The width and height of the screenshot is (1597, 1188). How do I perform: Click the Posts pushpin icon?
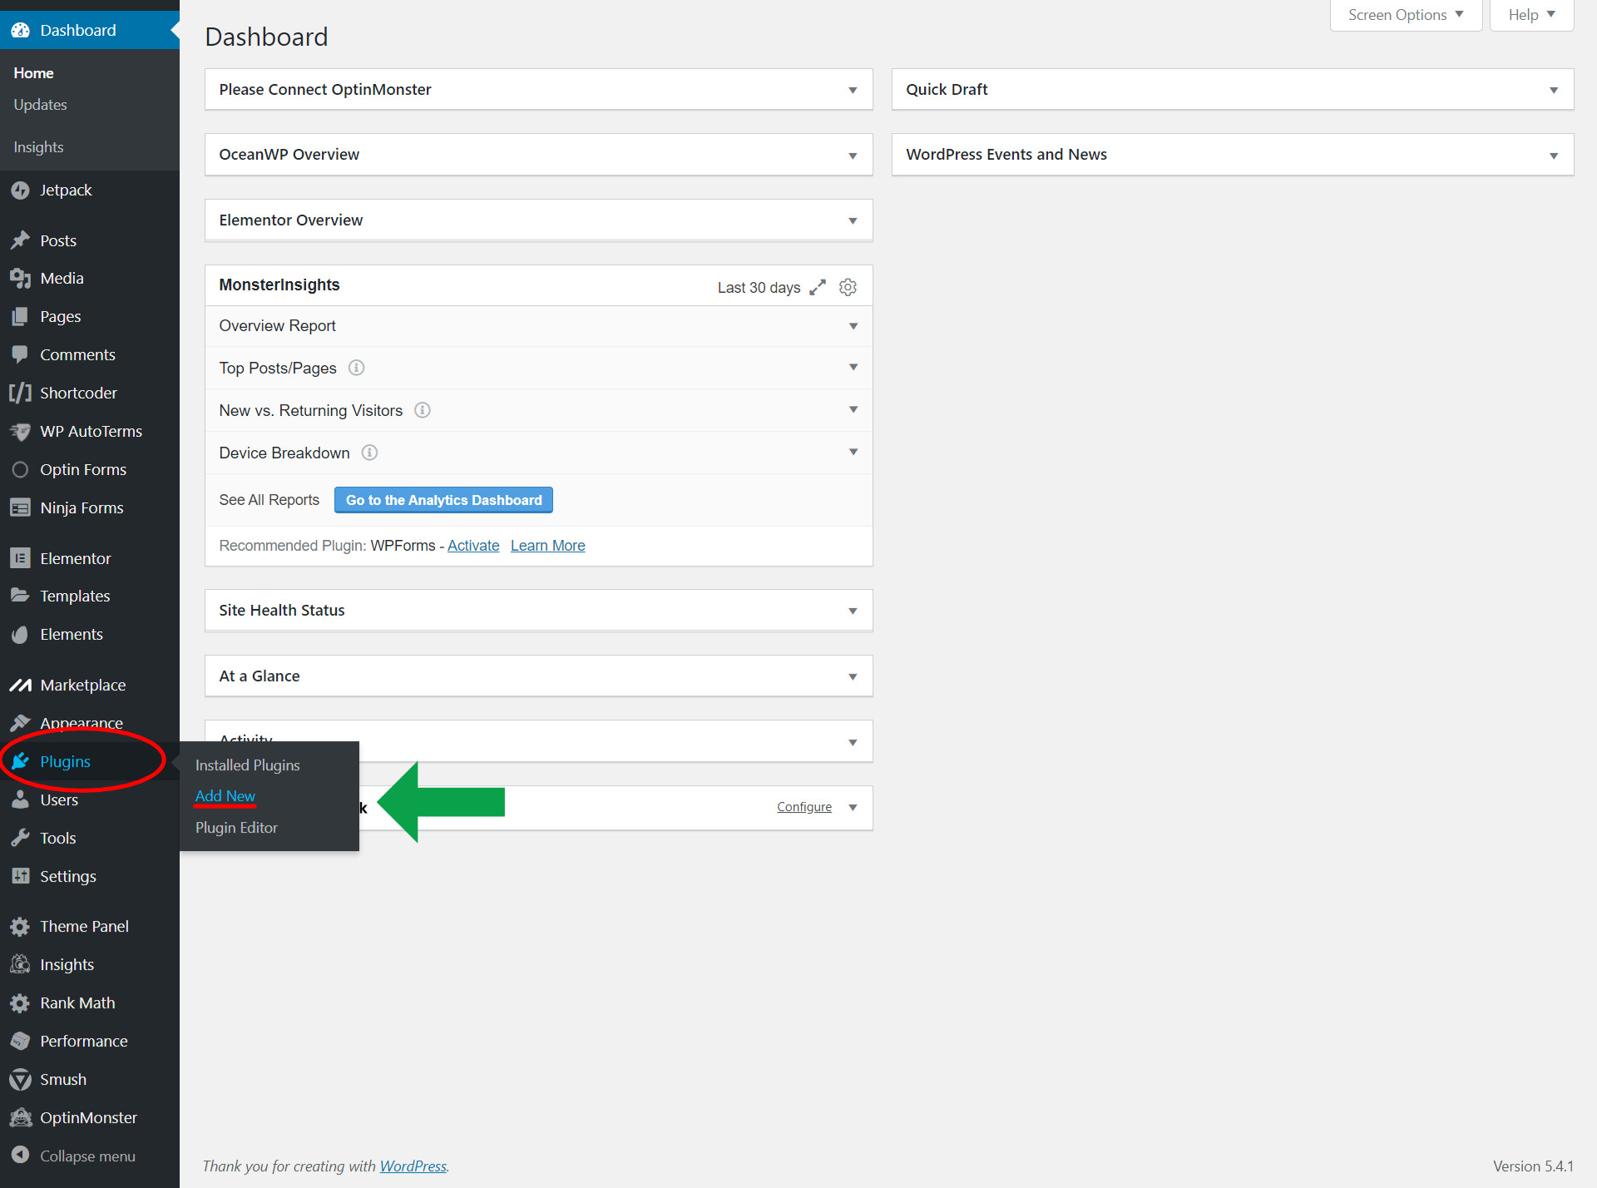[20, 240]
